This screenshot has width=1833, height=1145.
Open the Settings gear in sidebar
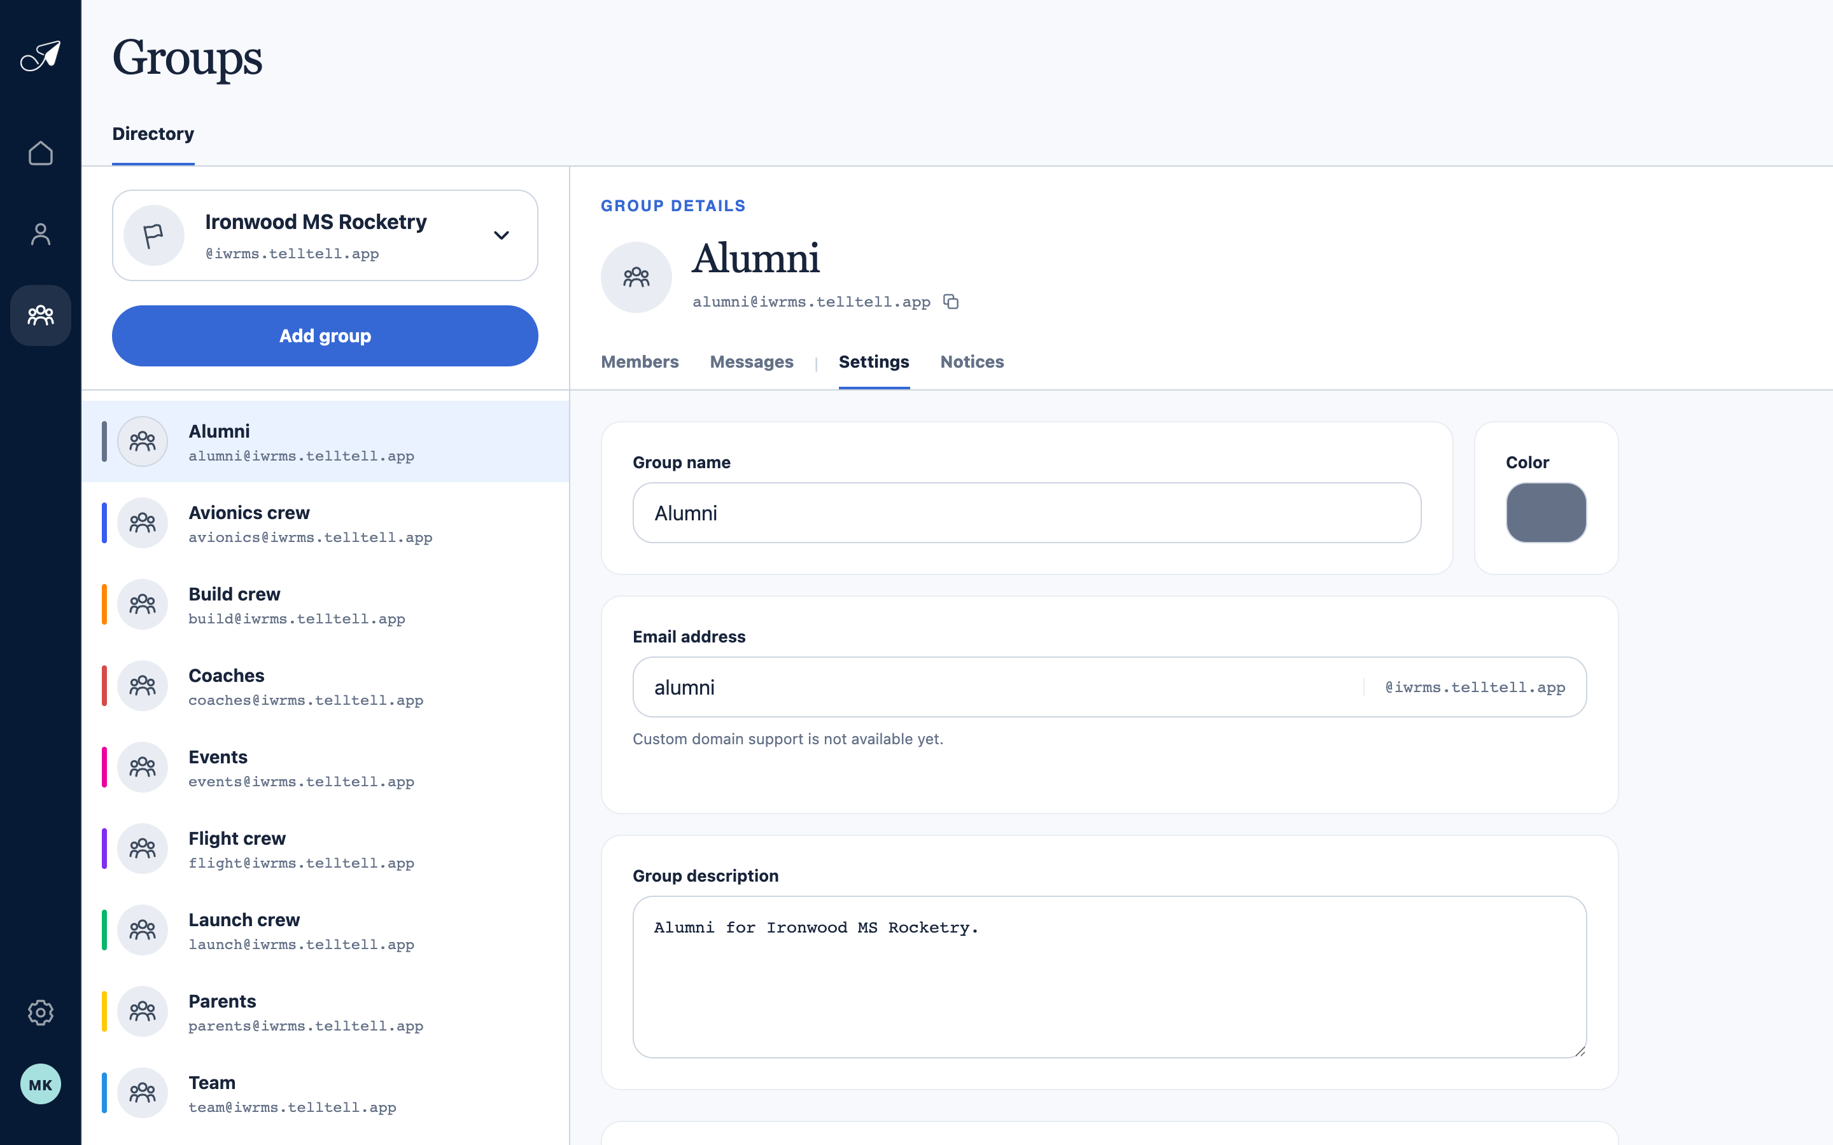(40, 1013)
